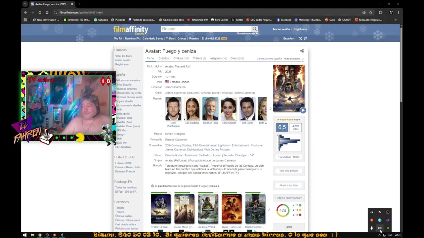424x238 pixels.
Task: Click the blue lightning bolt tray icon
Action: pyautogui.click(x=380, y=220)
